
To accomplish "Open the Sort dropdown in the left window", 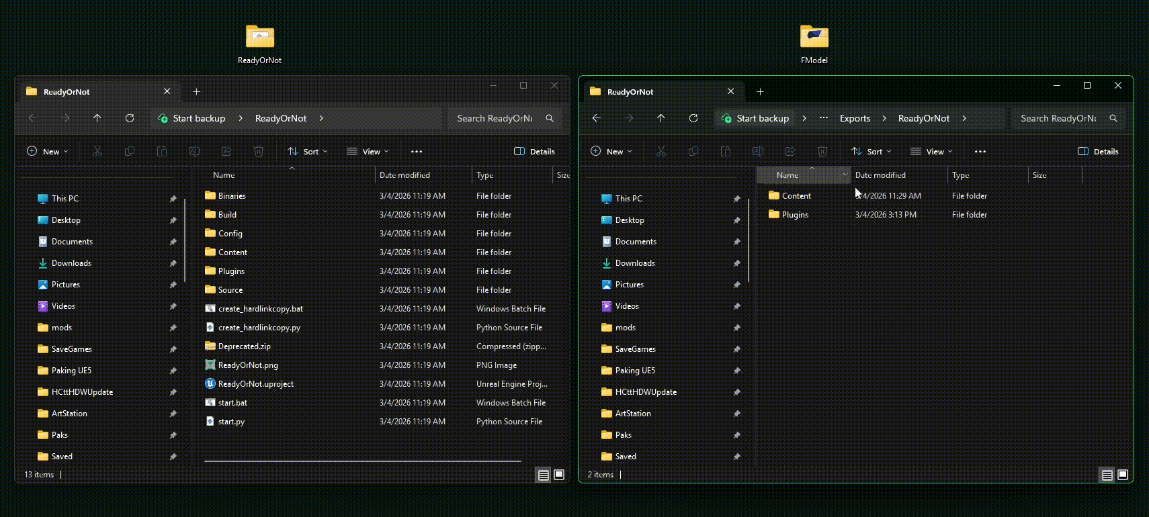I will pos(307,152).
